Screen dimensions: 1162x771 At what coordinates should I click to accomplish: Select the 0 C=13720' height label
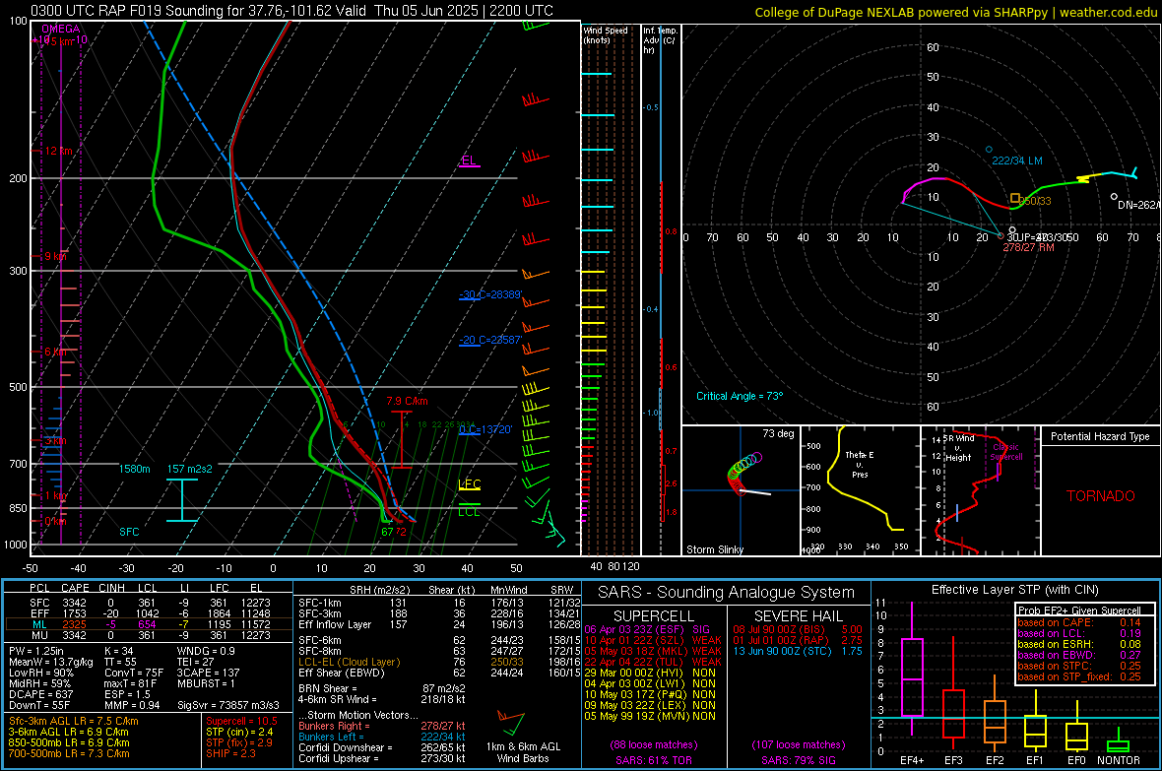(485, 429)
